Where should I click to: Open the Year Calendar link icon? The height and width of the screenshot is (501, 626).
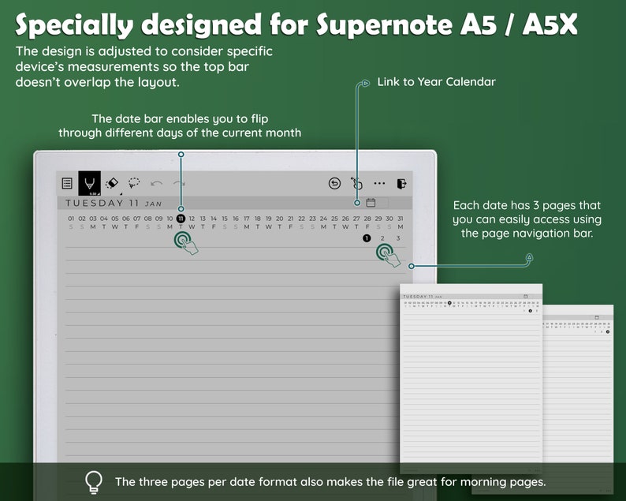371,203
